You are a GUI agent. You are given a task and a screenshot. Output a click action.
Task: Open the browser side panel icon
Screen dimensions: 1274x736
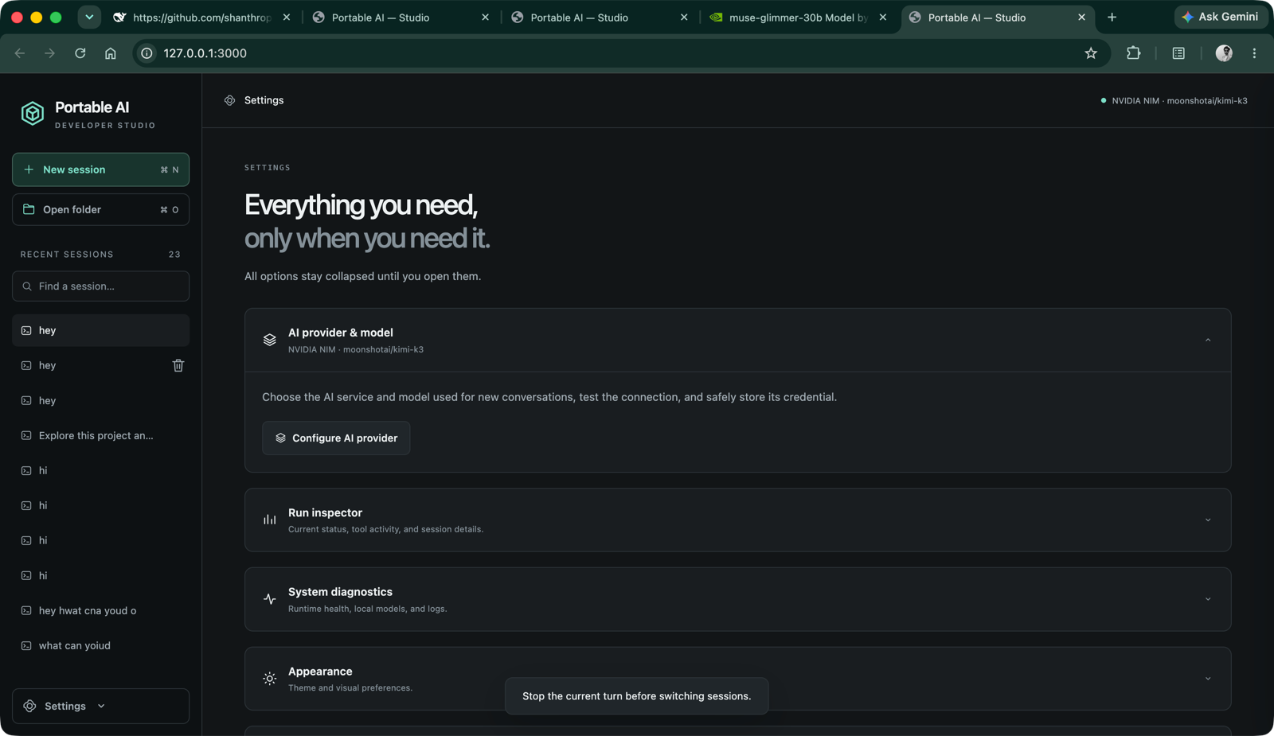pos(1178,53)
